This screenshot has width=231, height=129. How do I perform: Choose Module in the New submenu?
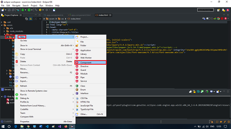(90, 74)
